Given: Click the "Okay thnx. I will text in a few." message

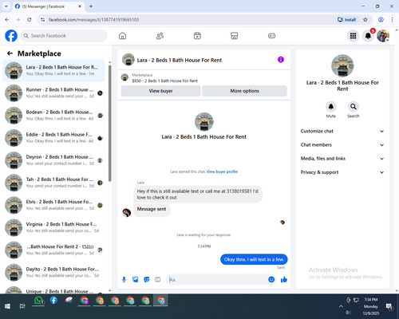Looking at the screenshot, I should tap(254, 259).
